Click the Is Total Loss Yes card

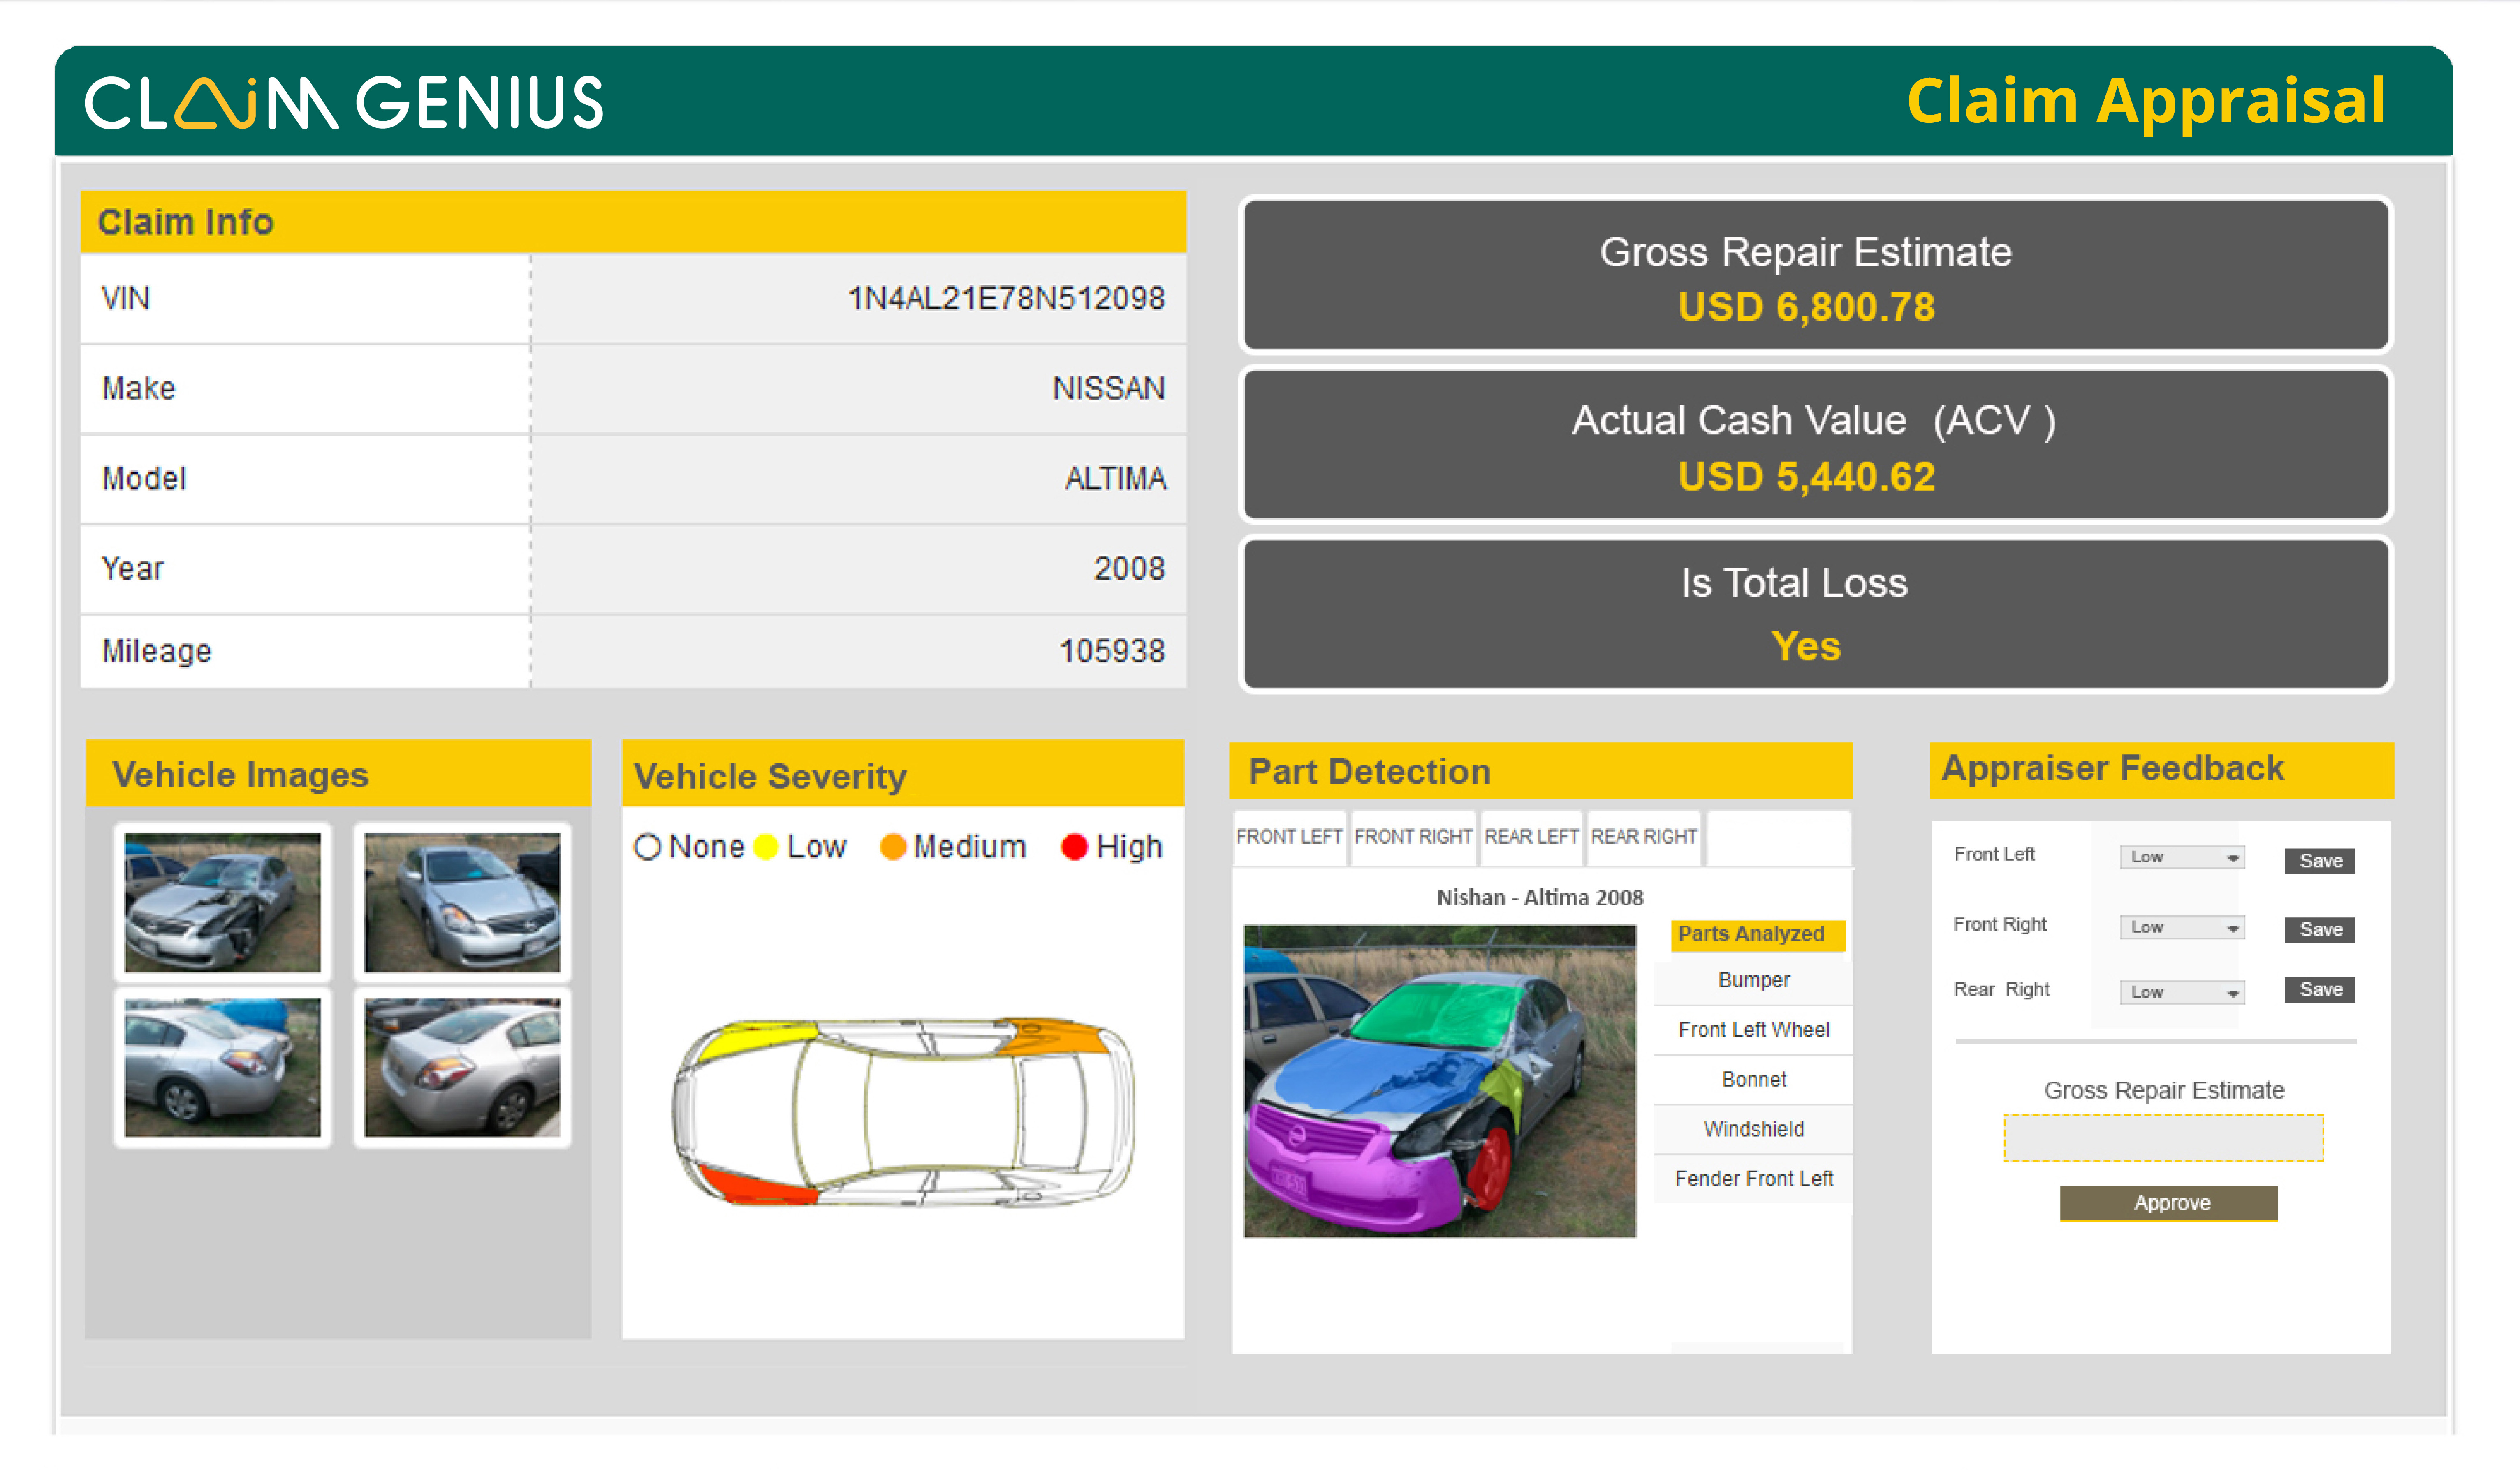click(x=1816, y=614)
